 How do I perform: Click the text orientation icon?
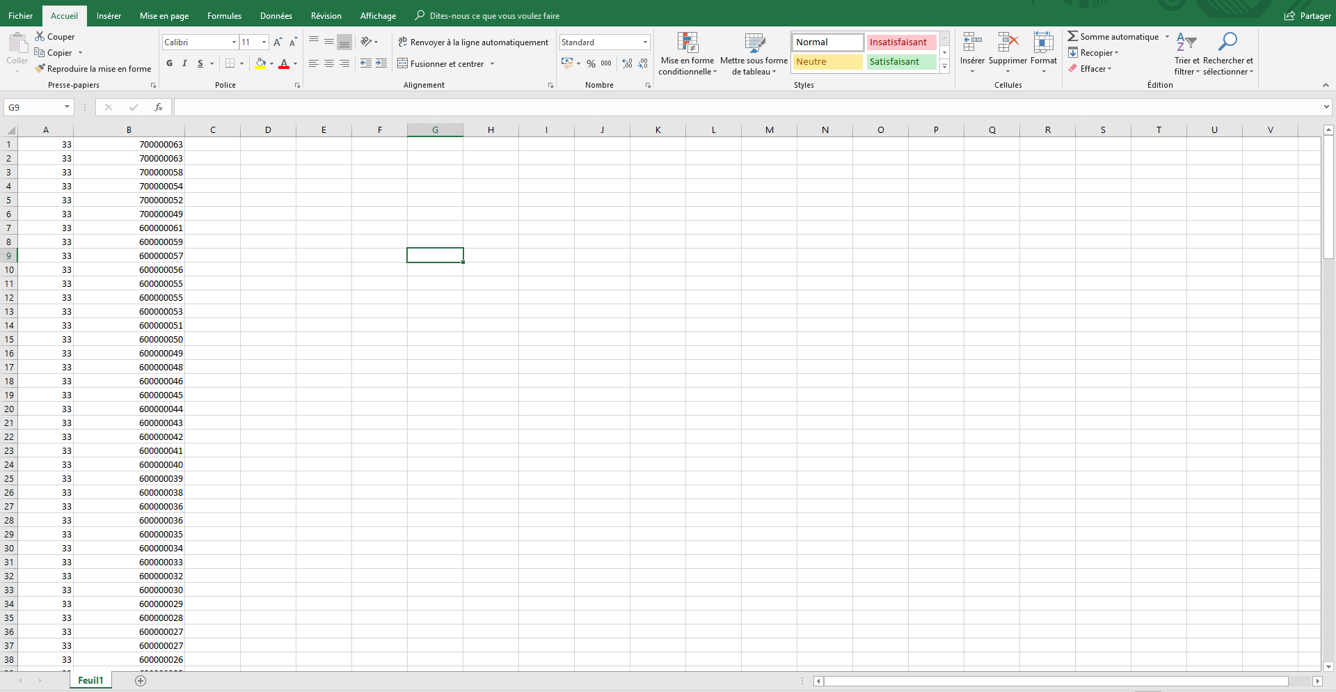click(366, 42)
